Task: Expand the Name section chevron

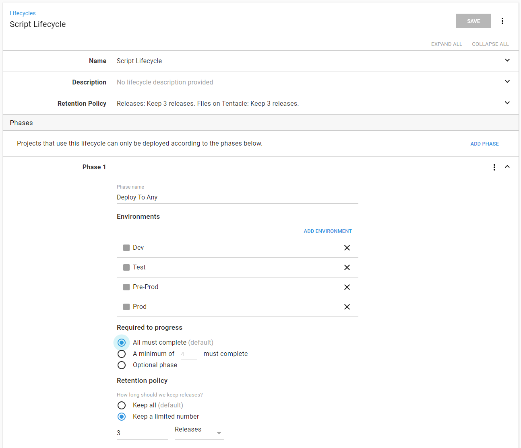Action: click(x=507, y=60)
